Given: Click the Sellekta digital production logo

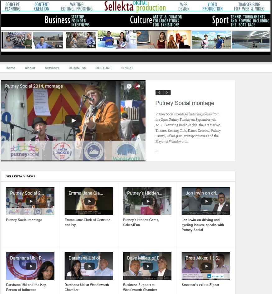Looking at the screenshot, I should coord(135,7).
